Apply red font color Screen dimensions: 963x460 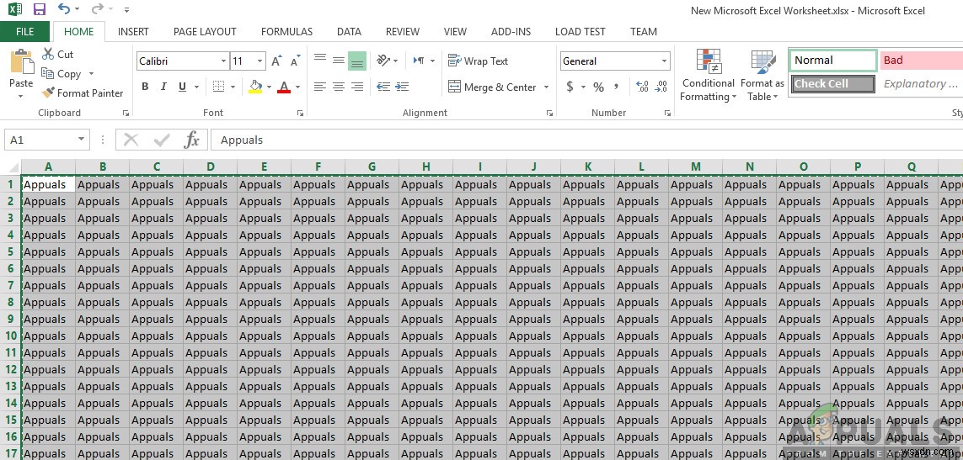(284, 87)
